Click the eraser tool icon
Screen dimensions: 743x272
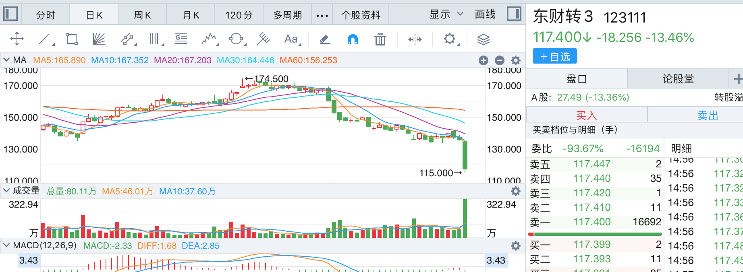point(325,39)
